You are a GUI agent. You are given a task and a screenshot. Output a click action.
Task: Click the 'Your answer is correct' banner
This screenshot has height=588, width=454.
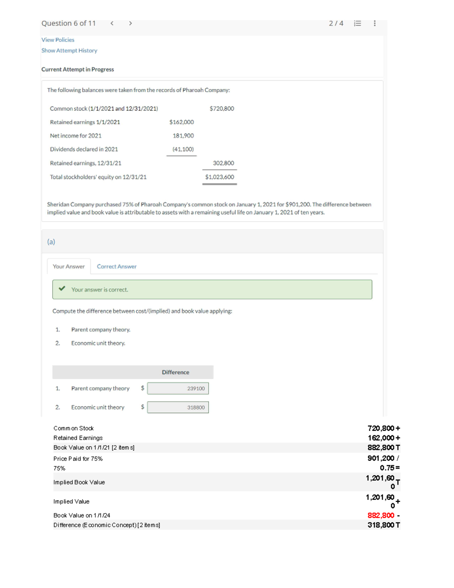click(x=212, y=290)
